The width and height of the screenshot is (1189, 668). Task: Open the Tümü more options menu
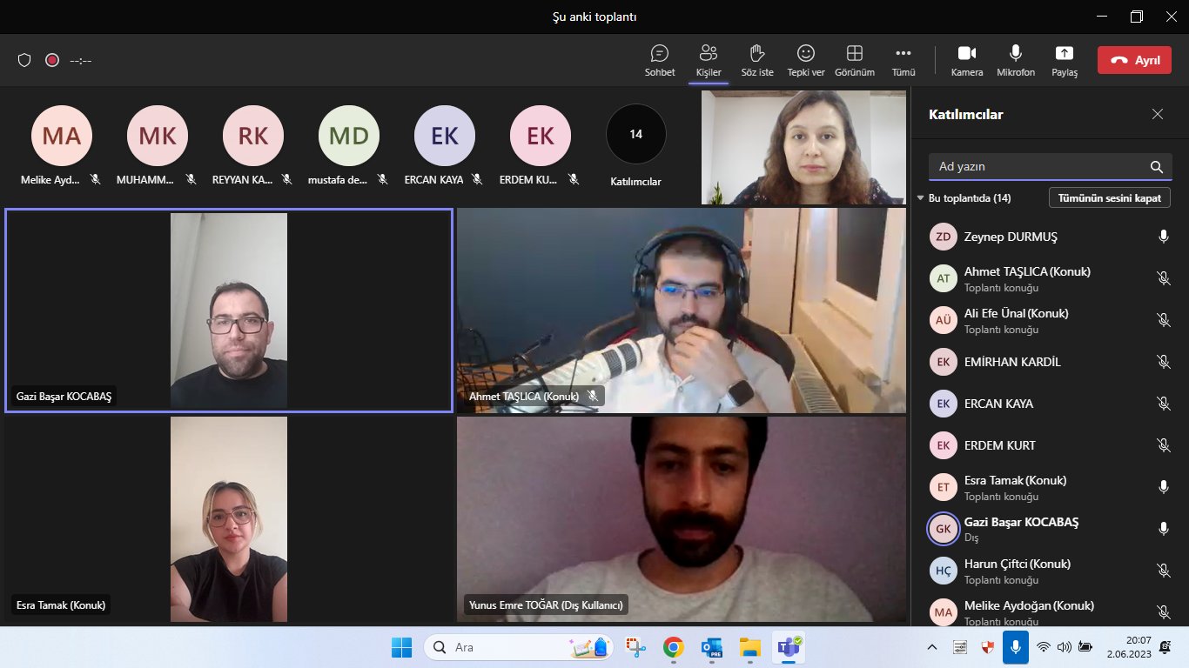[x=904, y=61]
